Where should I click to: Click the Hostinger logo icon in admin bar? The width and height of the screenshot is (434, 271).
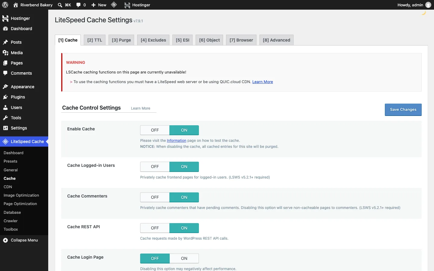click(x=127, y=5)
